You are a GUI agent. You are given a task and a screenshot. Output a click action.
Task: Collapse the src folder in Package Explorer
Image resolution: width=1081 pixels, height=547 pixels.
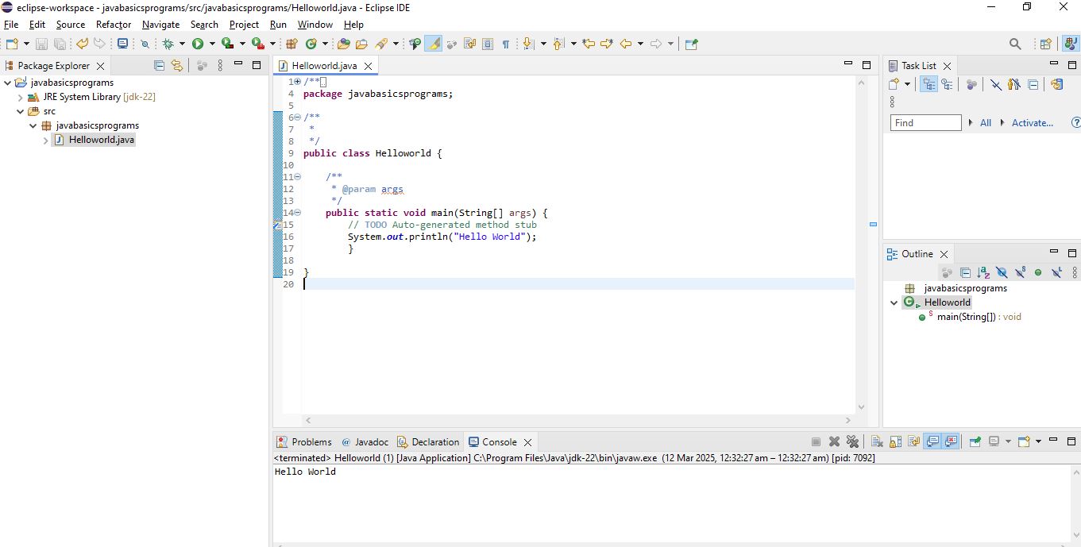(21, 111)
